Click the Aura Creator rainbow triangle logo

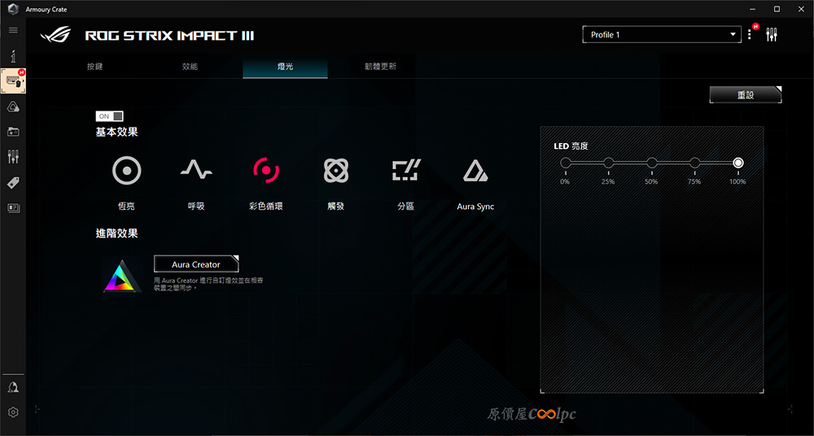tap(123, 276)
